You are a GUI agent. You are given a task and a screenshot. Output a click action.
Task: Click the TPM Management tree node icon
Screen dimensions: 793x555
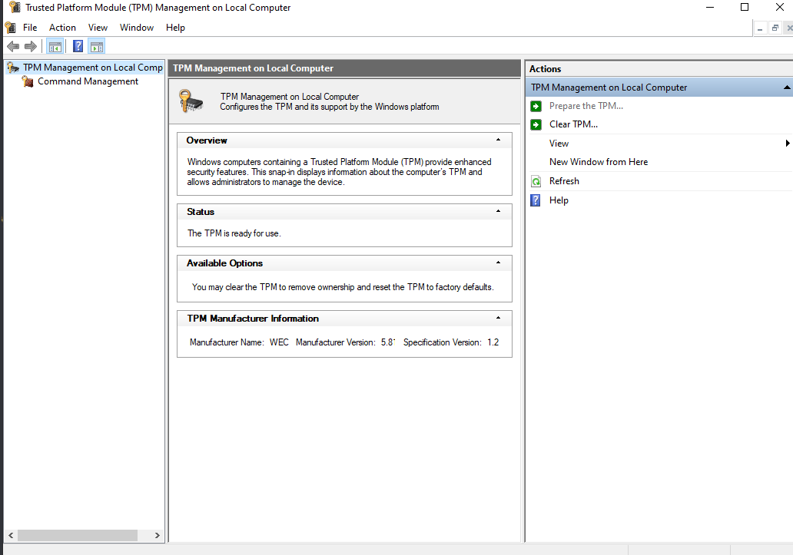pos(13,68)
